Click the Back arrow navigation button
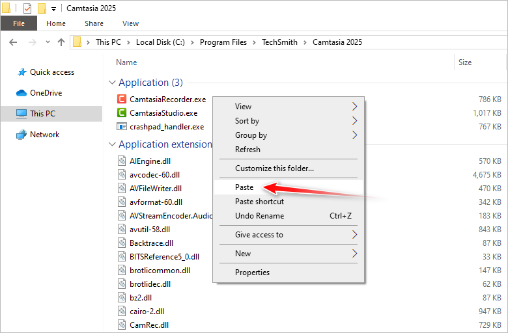This screenshot has height=333, width=508. click(x=14, y=42)
